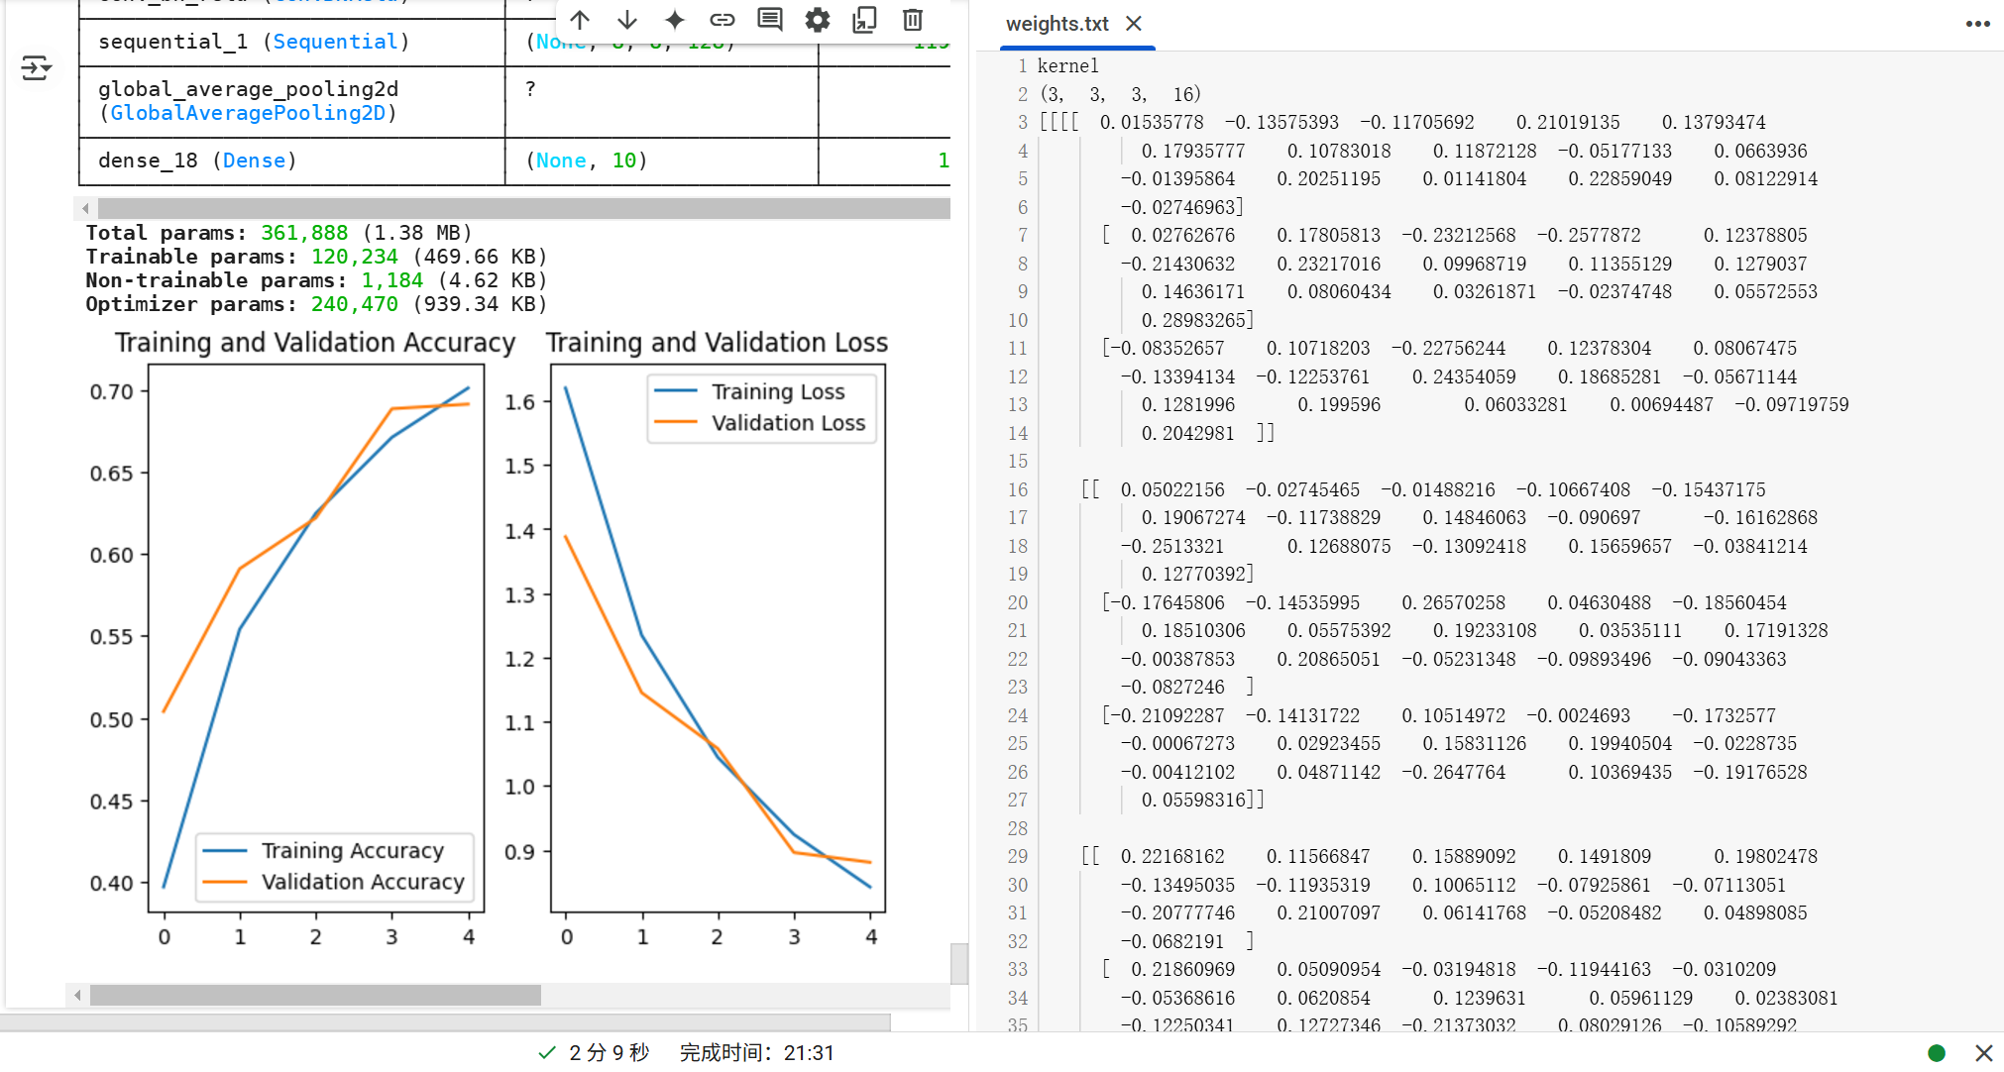This screenshot has width=2004, height=1072.
Task: Move cell down with arrow icon
Action: pyautogui.click(x=627, y=20)
